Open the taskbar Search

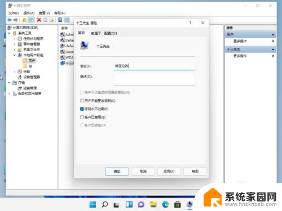pos(105,204)
